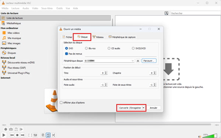Enable Afficher plus d'options checkbox
221x138 pixels.
61,103
